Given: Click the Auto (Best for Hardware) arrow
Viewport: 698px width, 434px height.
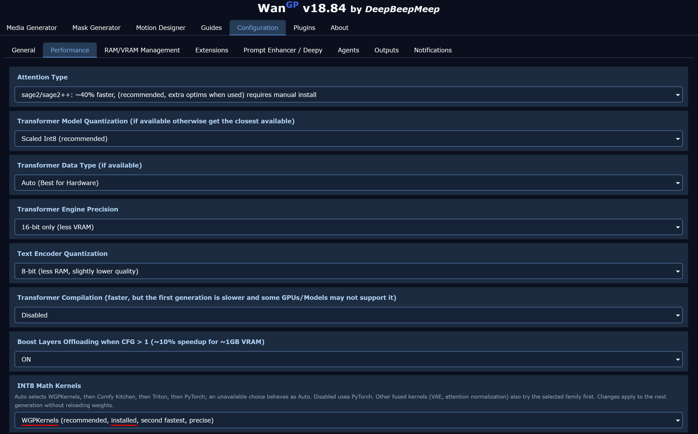Looking at the screenshot, I should (677, 183).
